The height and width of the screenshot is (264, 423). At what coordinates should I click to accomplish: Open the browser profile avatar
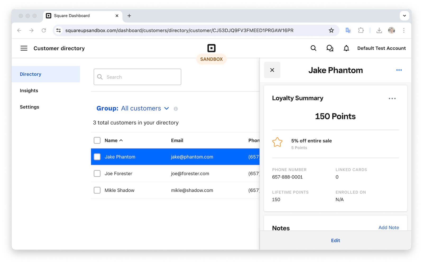tap(392, 30)
